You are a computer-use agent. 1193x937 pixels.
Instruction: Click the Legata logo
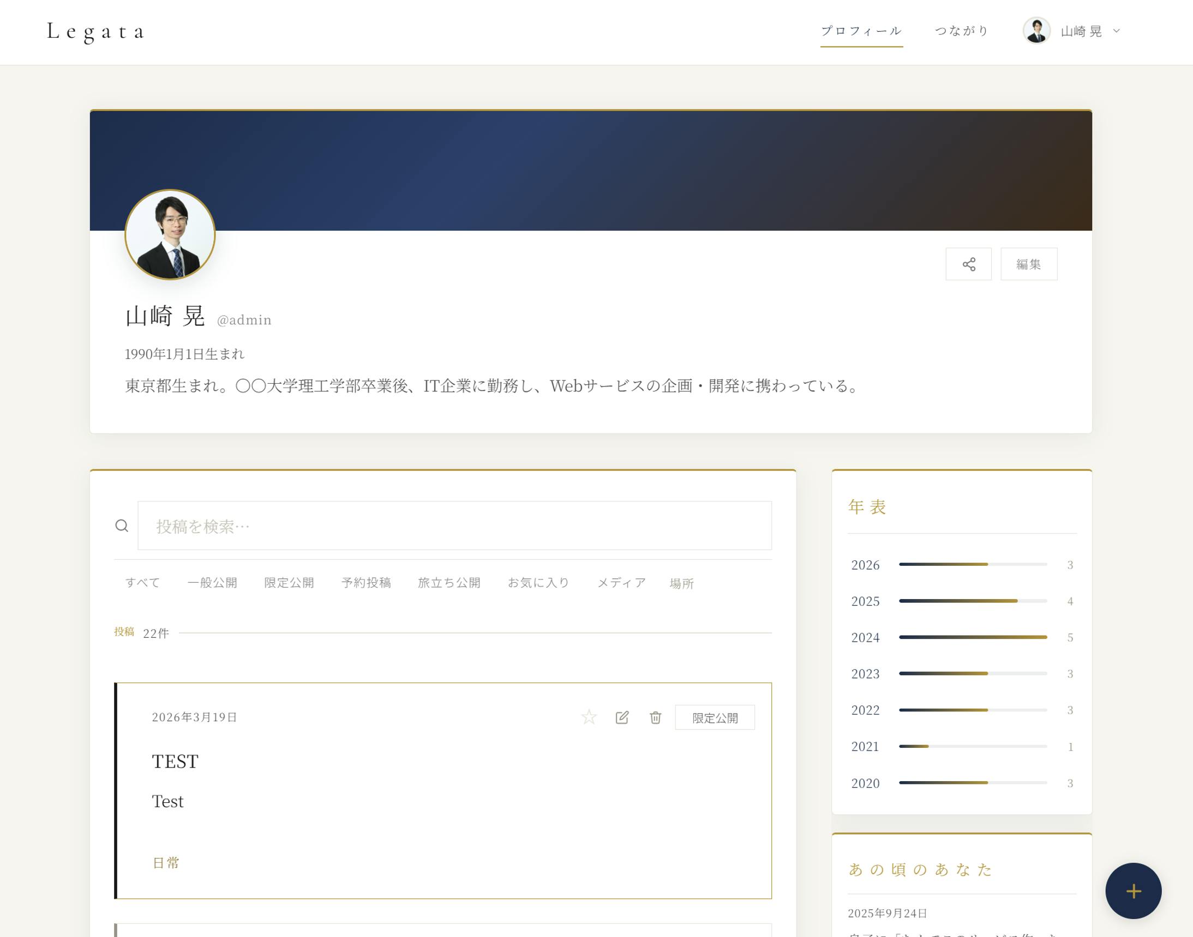(95, 31)
